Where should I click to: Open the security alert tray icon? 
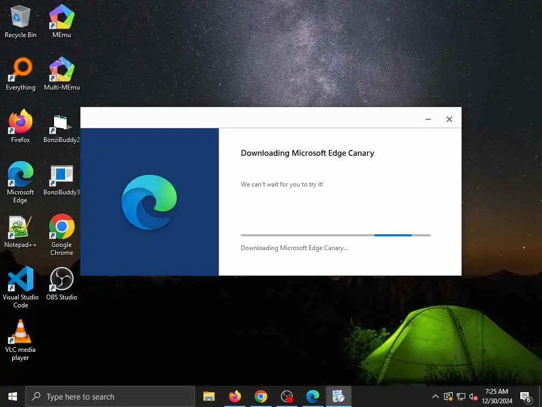[448, 396]
